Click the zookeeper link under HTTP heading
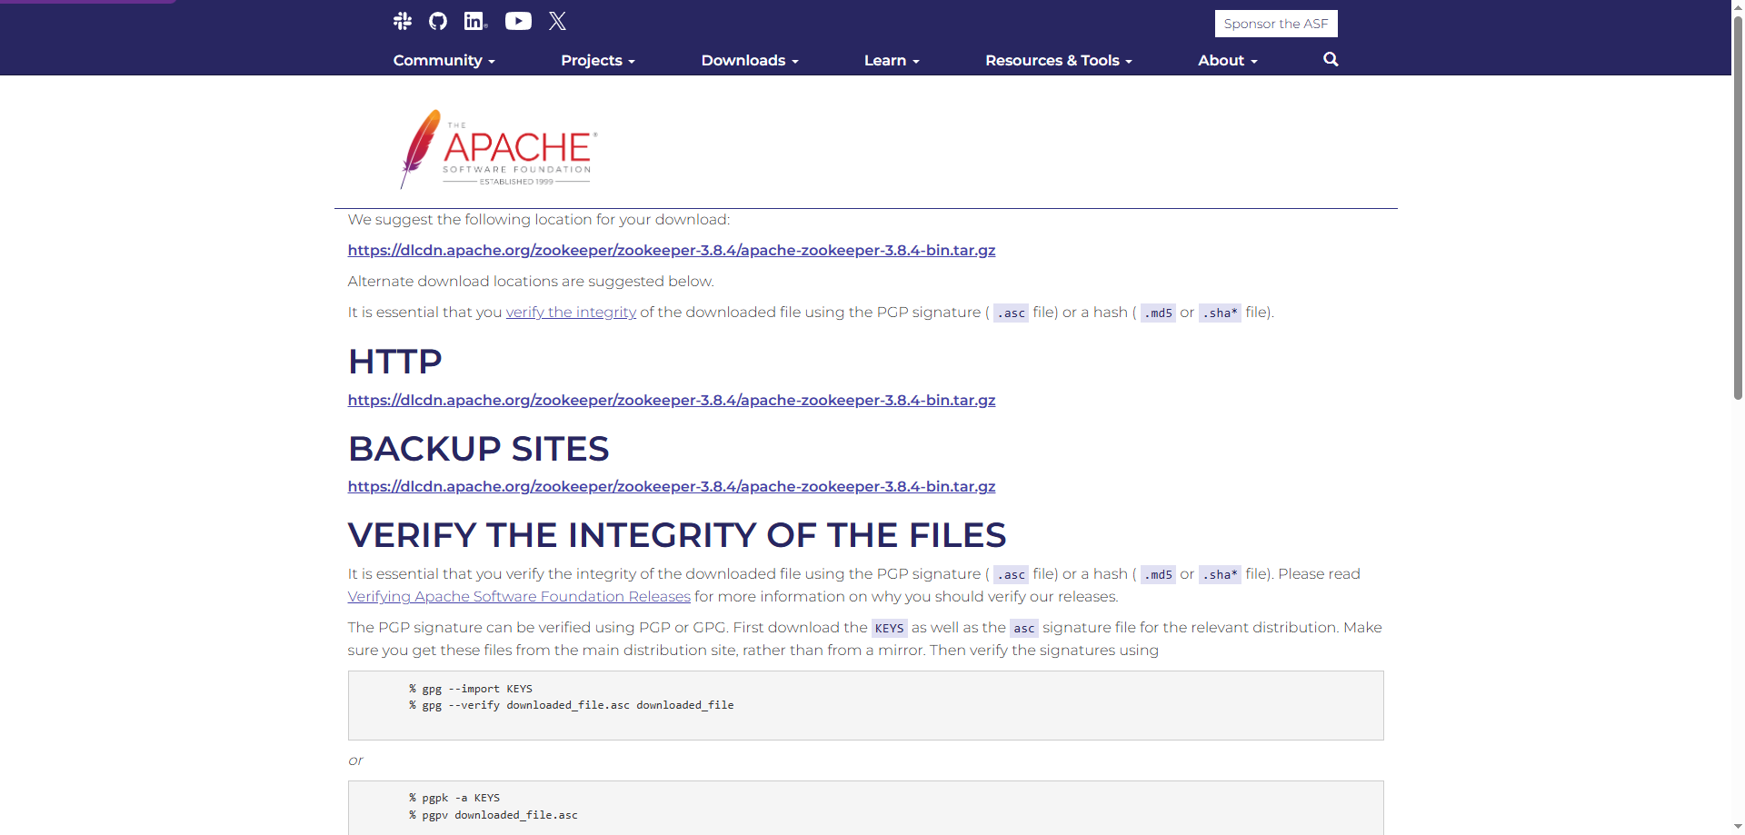The width and height of the screenshot is (1745, 835). click(x=672, y=400)
